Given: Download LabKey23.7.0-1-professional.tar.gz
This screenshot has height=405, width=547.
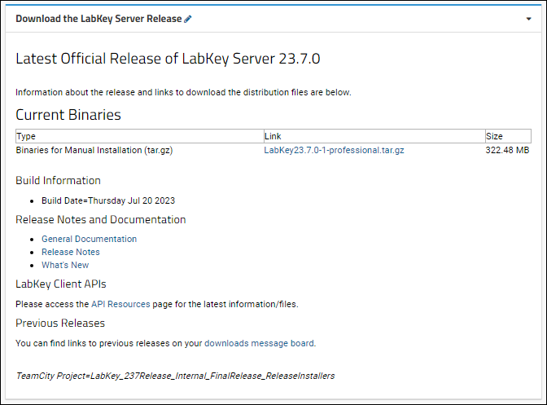Looking at the screenshot, I should (x=334, y=150).
